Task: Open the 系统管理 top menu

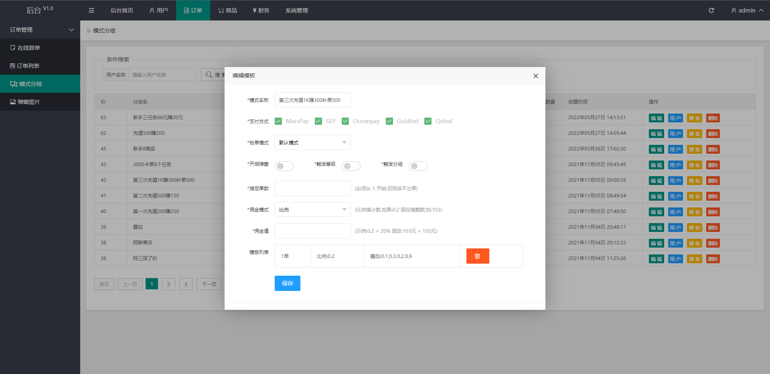Action: tap(296, 10)
